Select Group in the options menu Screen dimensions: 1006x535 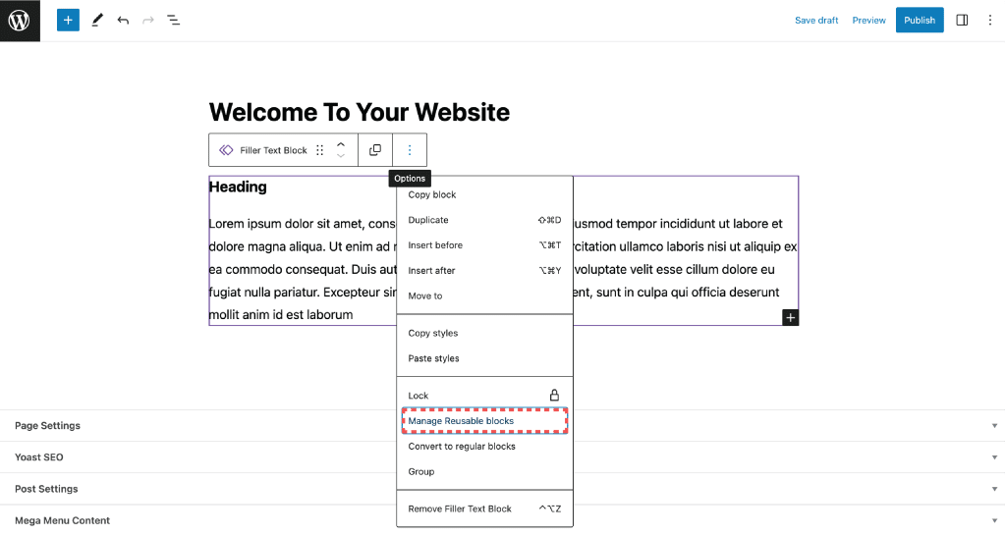tap(484, 471)
